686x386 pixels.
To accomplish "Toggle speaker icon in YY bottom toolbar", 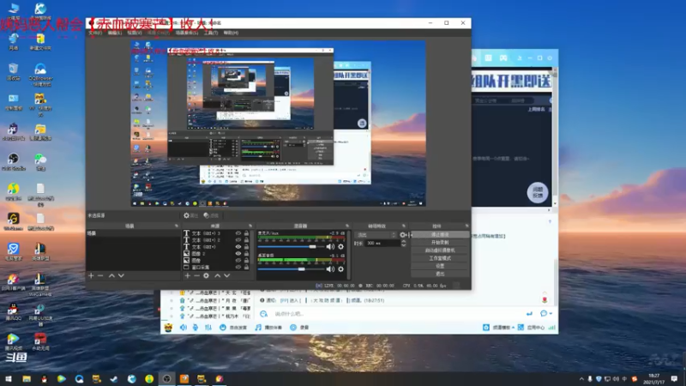I will [184, 328].
